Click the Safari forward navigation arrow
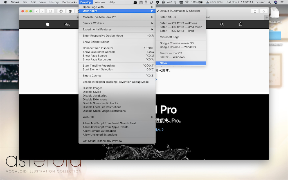The width and height of the screenshot is (288, 180). click(x=42, y=11)
